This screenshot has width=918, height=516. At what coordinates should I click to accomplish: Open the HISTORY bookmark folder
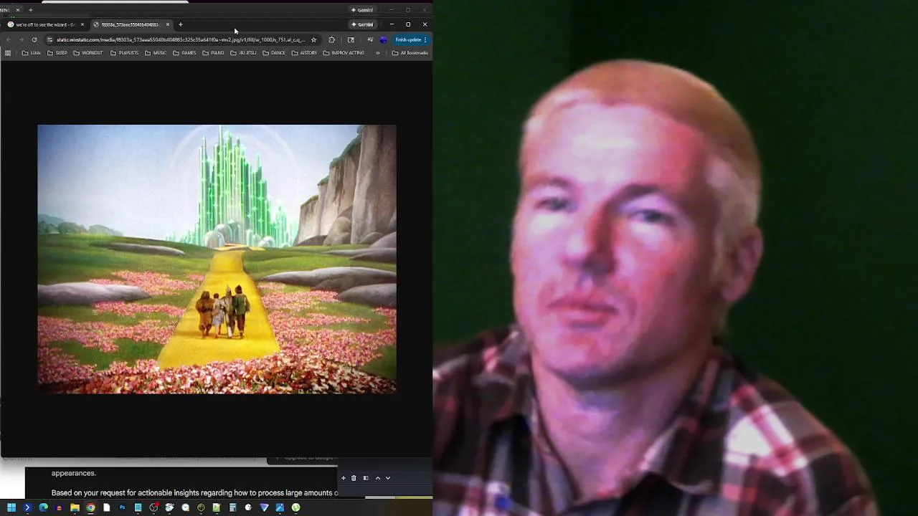305,53
